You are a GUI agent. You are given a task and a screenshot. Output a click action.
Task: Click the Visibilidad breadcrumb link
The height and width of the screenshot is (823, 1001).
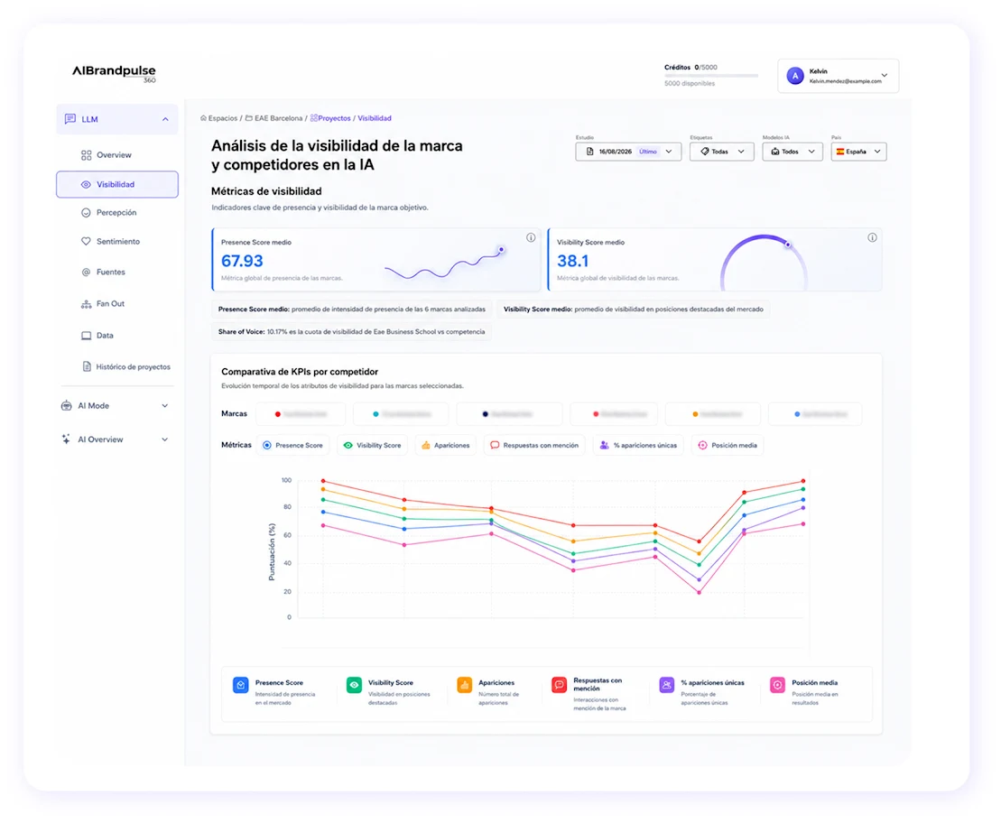(374, 118)
